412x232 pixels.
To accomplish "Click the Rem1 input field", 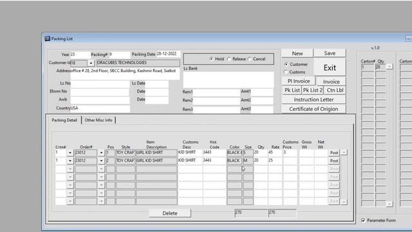I will point(216,92).
